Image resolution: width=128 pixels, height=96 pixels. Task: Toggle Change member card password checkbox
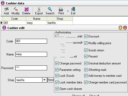[86, 82]
